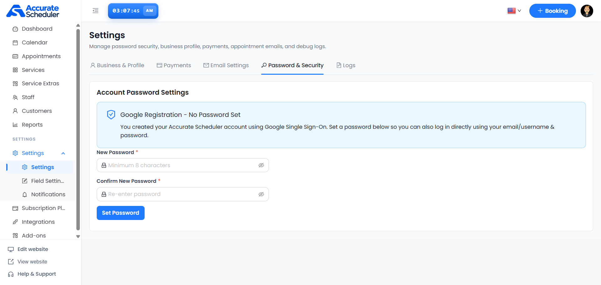Open Dashboard from the sidebar
This screenshot has height=285, width=601.
(x=37, y=29)
